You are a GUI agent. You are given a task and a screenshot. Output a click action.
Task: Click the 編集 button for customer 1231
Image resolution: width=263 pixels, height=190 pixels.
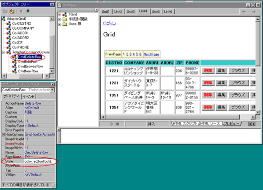tap(221, 83)
